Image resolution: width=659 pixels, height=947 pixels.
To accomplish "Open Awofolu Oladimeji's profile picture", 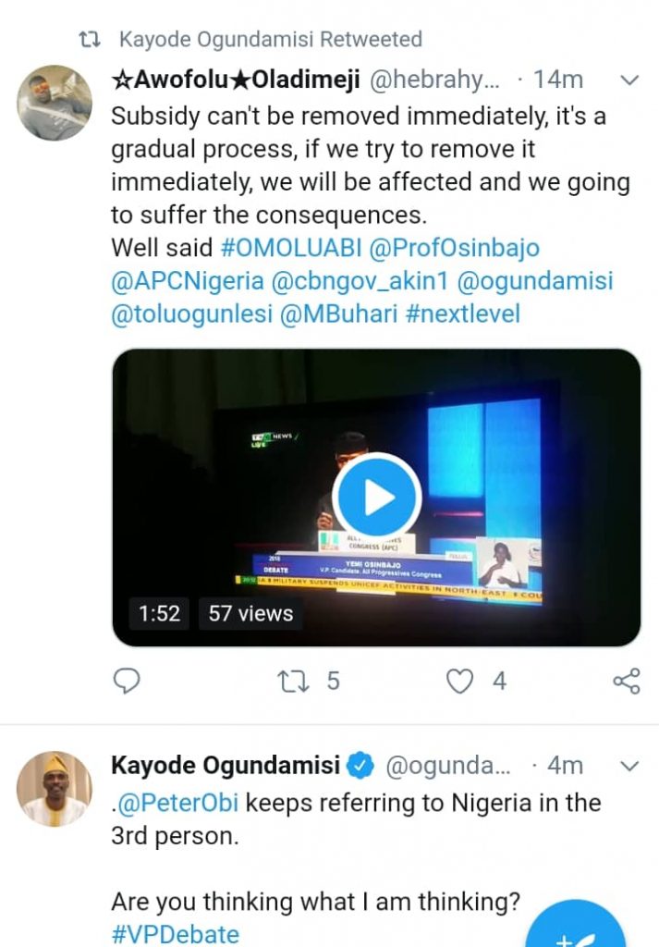I will pos(55,102).
